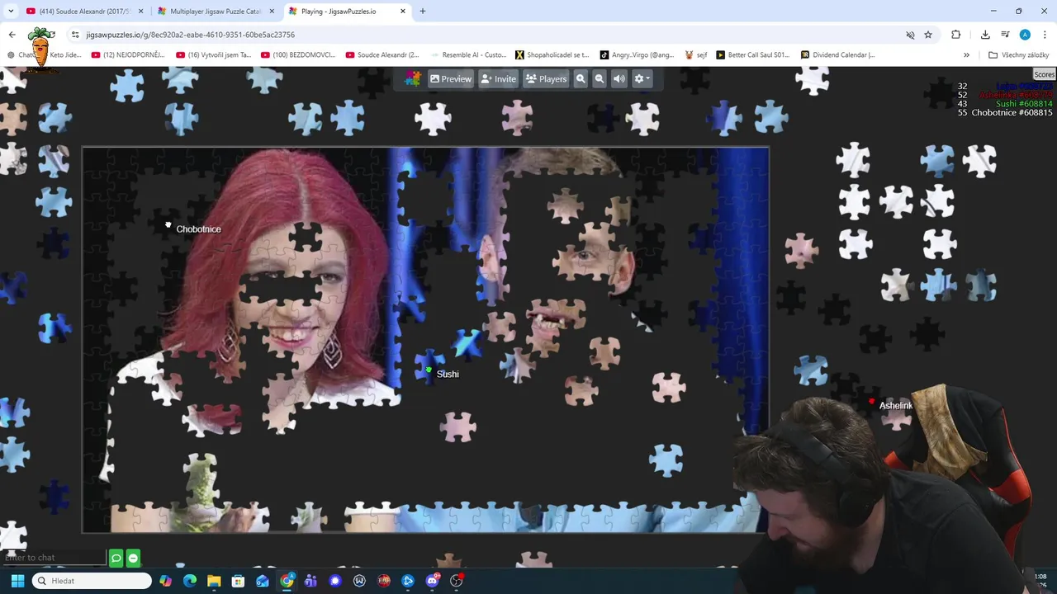Open the Dividend Calendar bookmark
Viewport: 1057px width, 594px height.
click(x=837, y=55)
